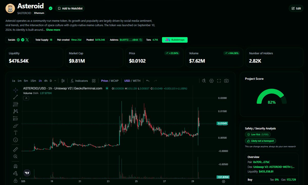Image resolution: width=308 pixels, height=185 pixels.
Task: Switch chart to MCAP mode
Action: [x=114, y=81]
